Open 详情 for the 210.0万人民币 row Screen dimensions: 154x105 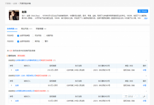[144, 70]
